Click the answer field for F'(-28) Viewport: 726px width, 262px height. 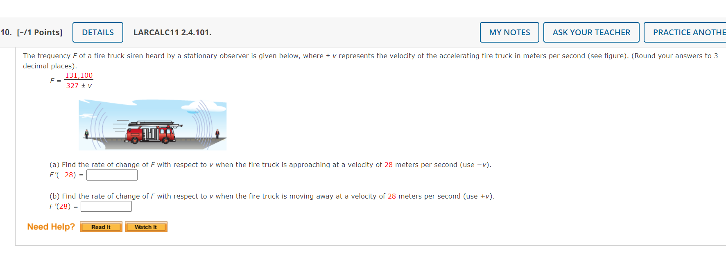click(112, 175)
